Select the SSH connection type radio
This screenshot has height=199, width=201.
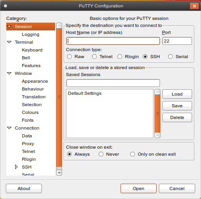pos(145,57)
